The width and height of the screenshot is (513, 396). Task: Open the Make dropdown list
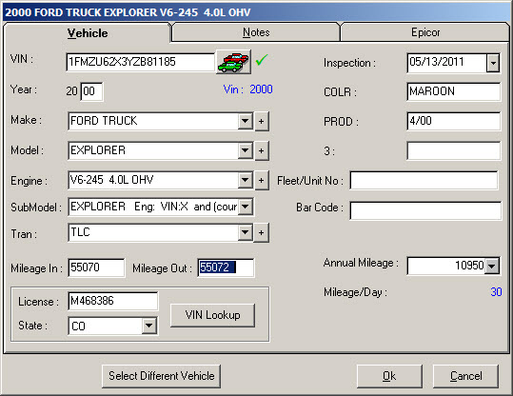(245, 121)
